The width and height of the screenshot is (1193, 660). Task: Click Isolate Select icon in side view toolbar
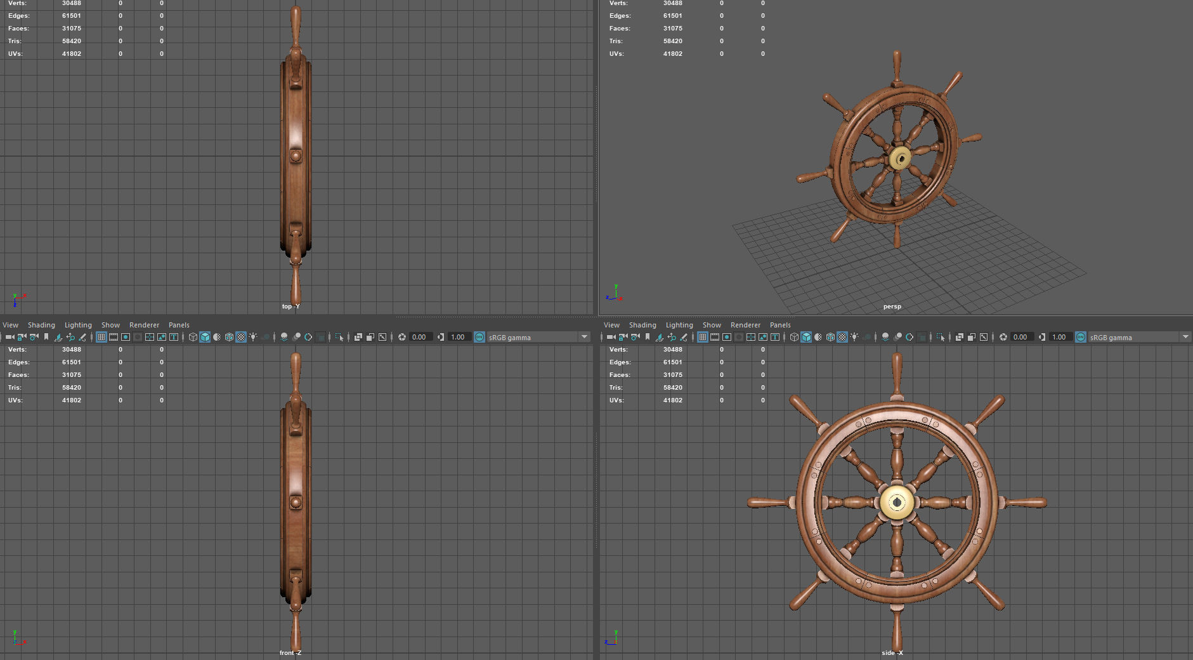pyautogui.click(x=941, y=337)
